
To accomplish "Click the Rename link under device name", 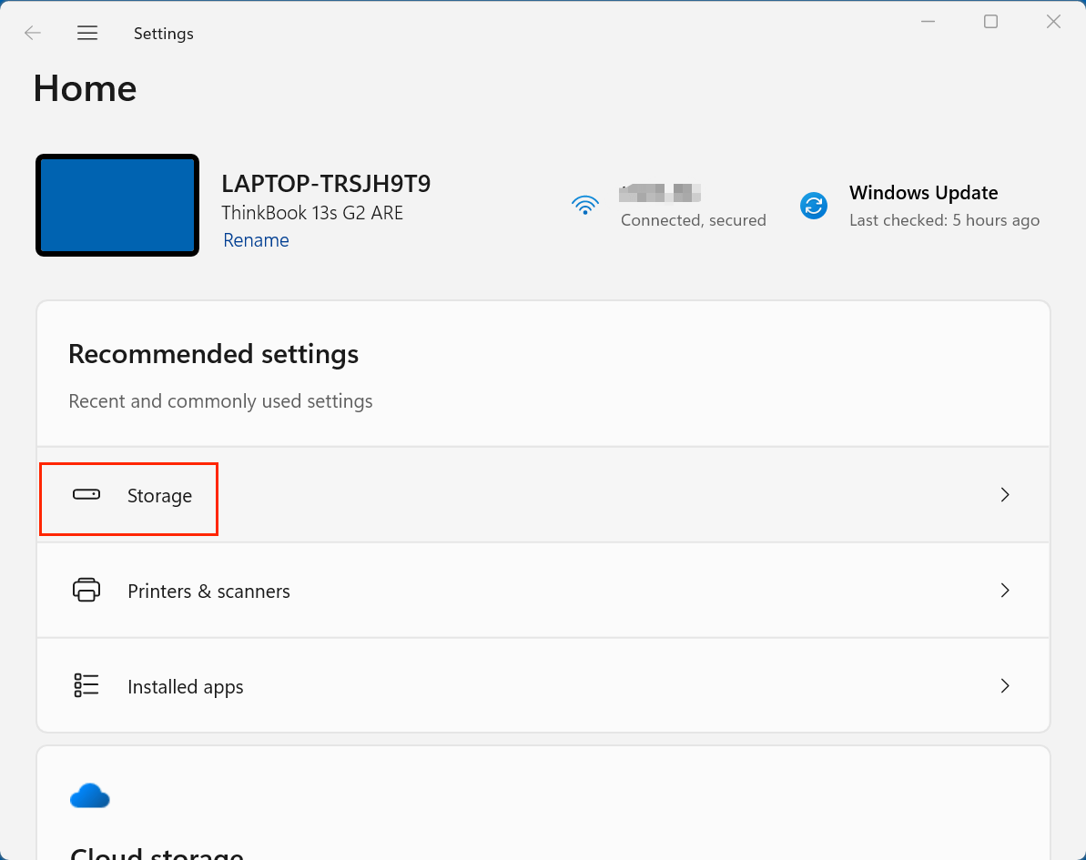I will [256, 240].
